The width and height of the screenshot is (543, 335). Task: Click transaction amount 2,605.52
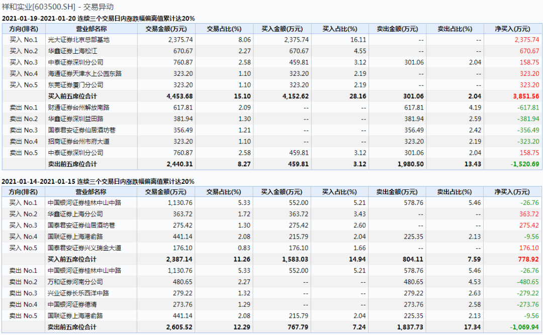[x=179, y=327]
